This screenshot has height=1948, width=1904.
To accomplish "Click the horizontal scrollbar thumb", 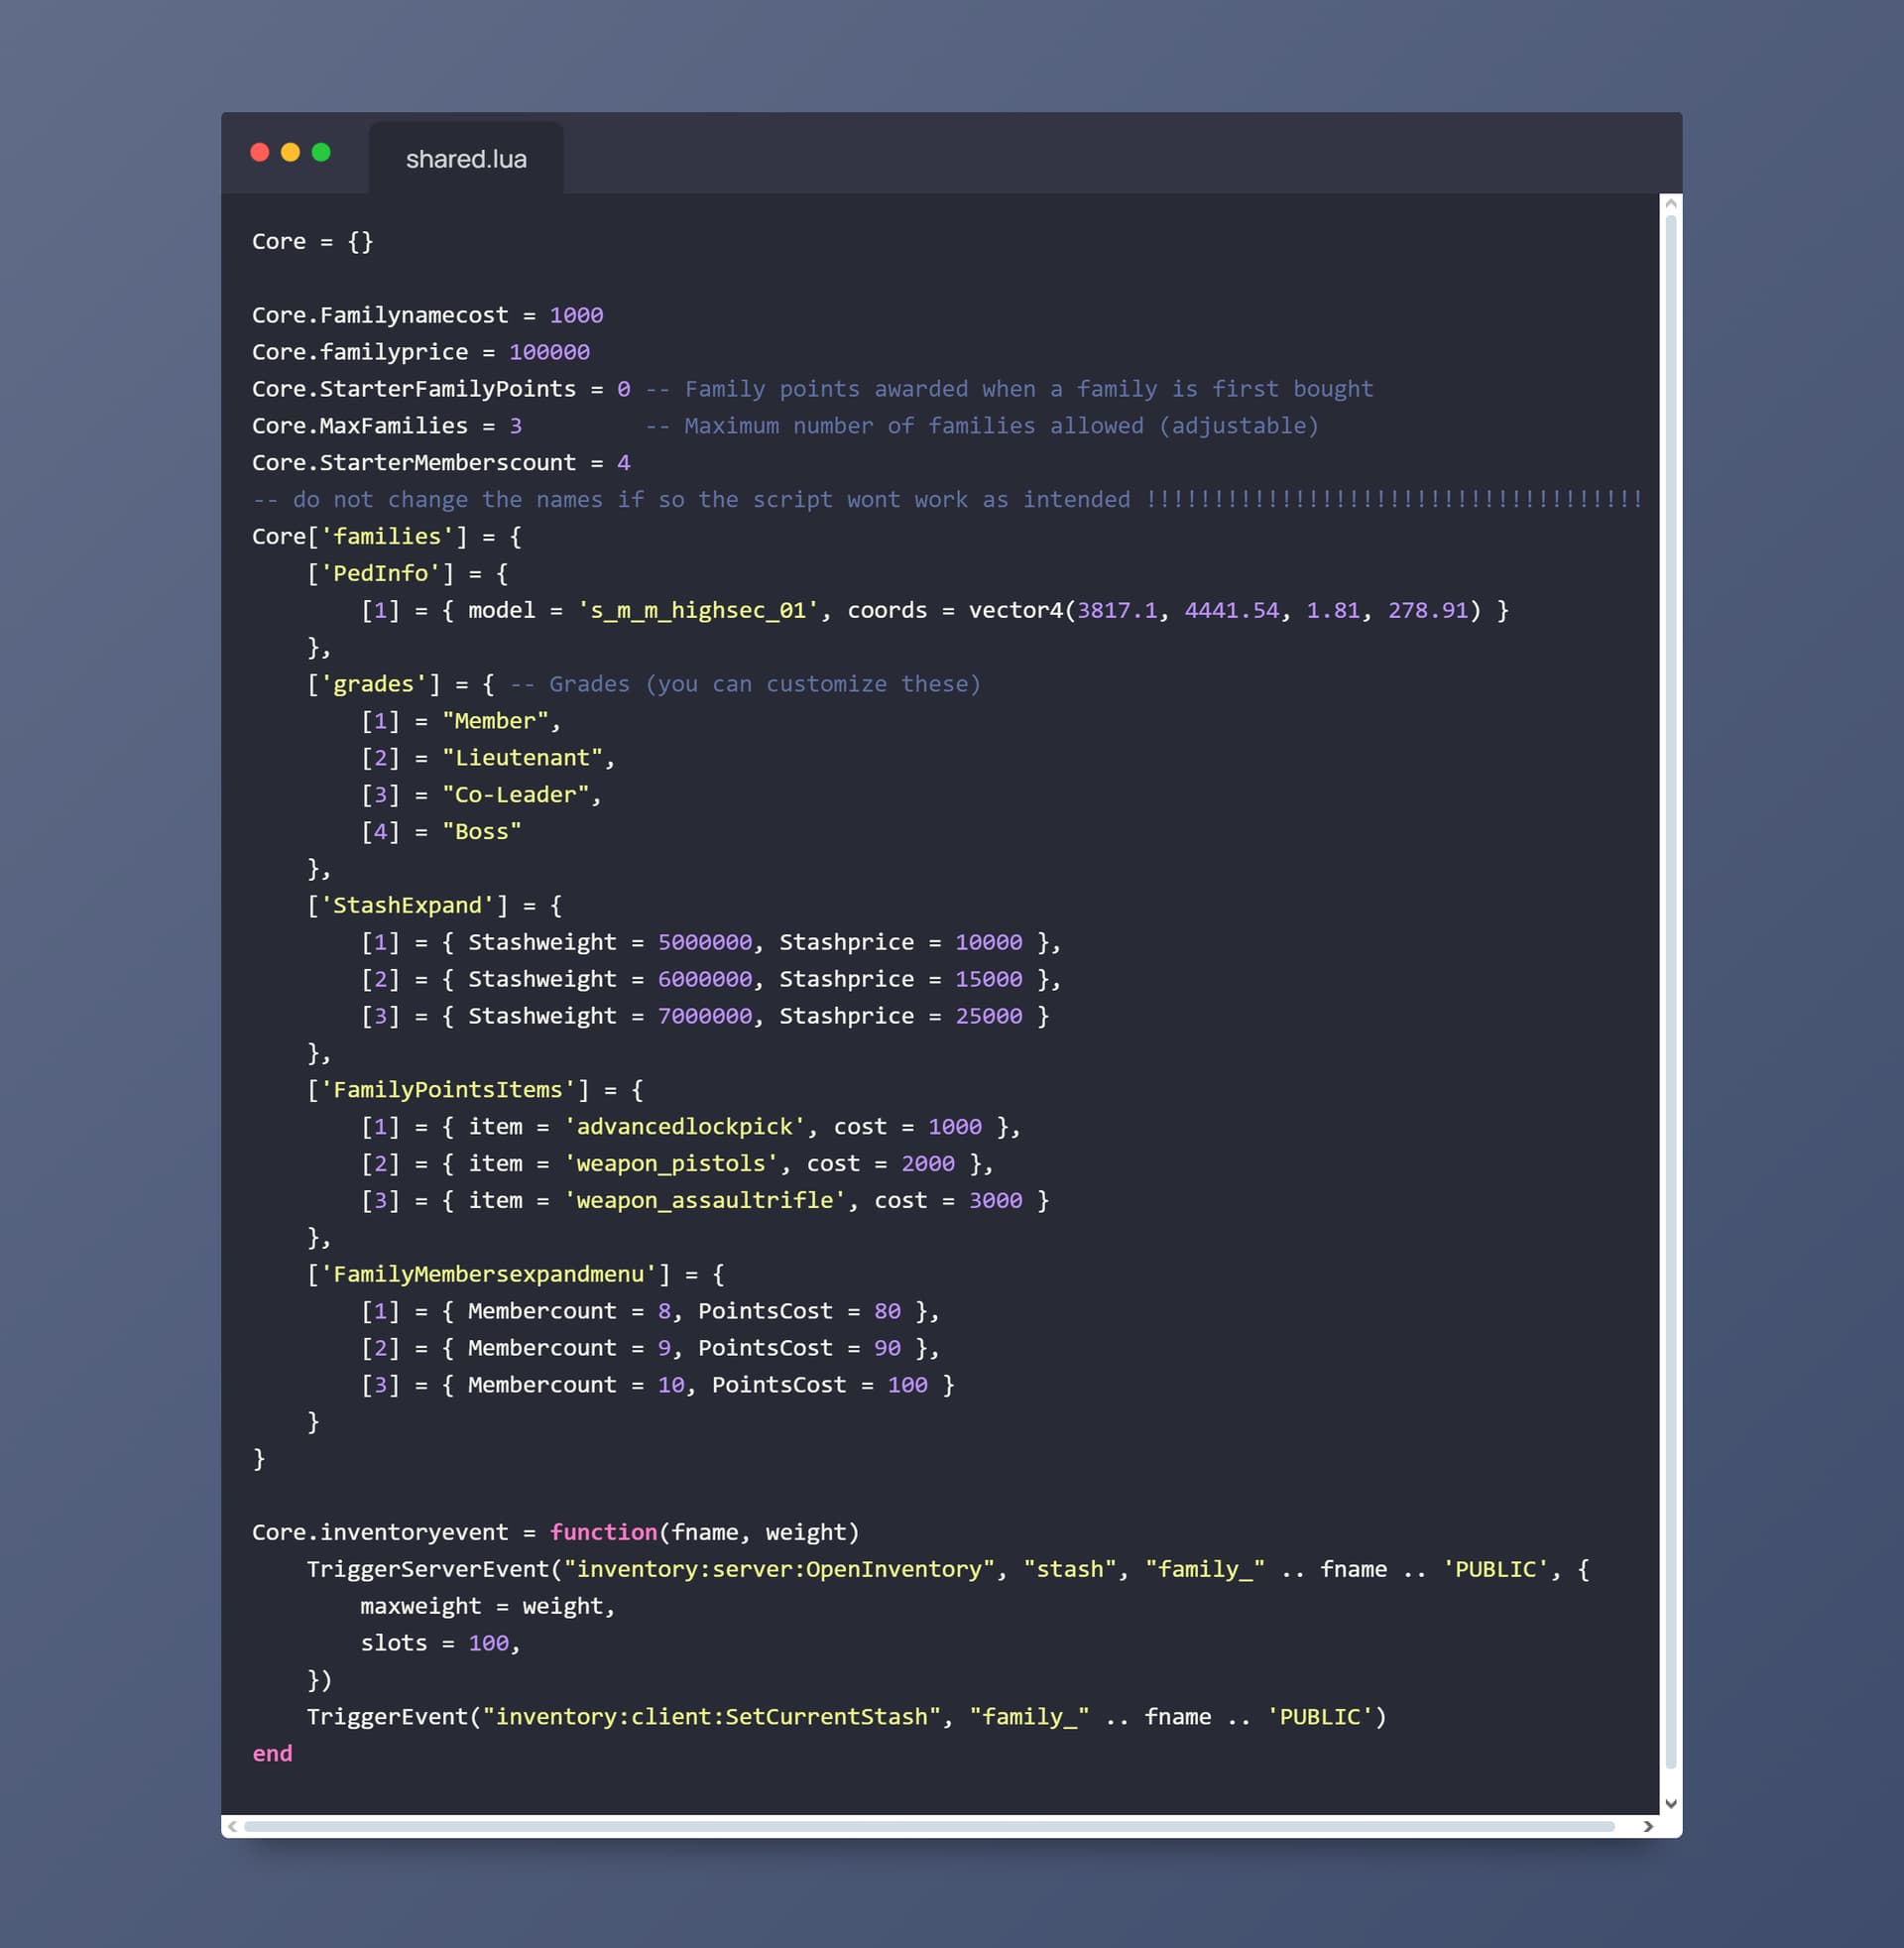I will pyautogui.click(x=928, y=1826).
